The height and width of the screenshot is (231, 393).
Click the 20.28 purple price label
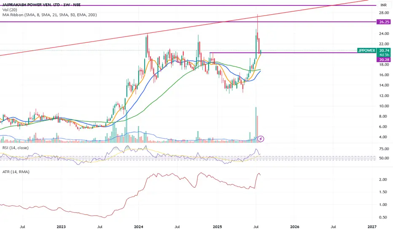click(384, 60)
